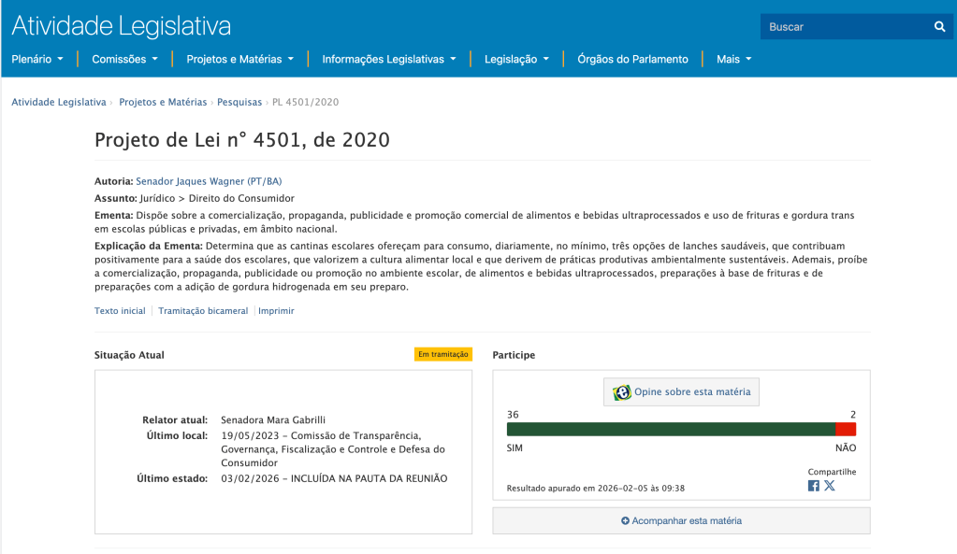Click the green SIM vote bar

pyautogui.click(x=671, y=429)
